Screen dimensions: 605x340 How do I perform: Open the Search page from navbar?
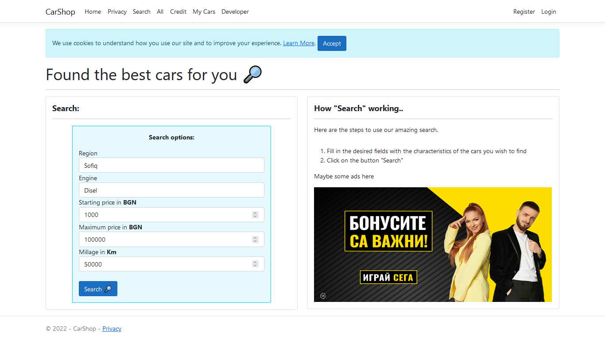click(x=142, y=12)
